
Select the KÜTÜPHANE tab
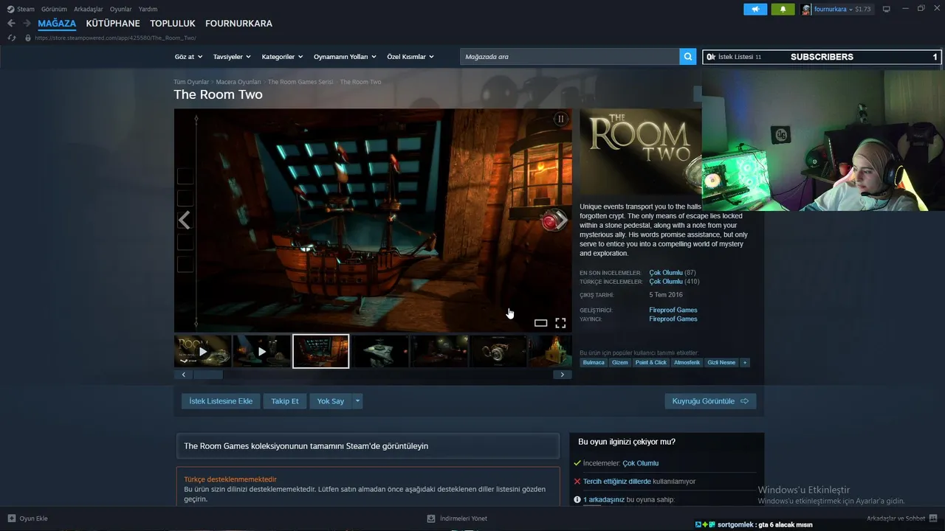coord(113,24)
